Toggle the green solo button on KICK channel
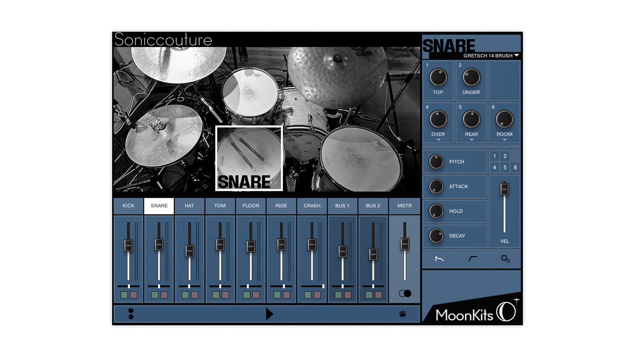This screenshot has width=635, height=357. (124, 295)
